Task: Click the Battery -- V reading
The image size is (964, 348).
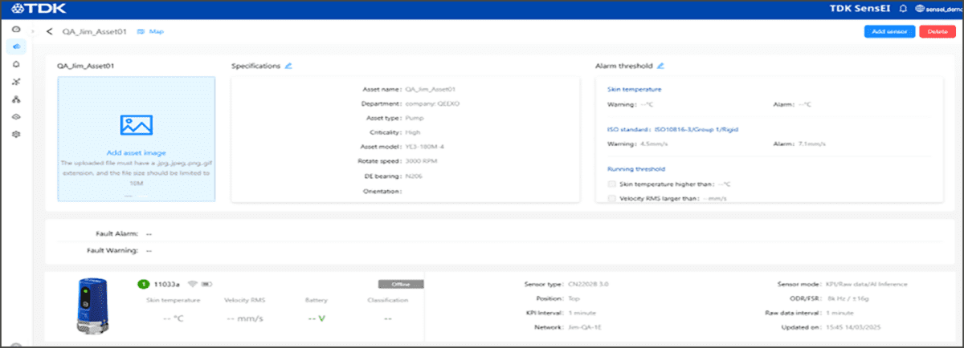Action: [x=317, y=318]
